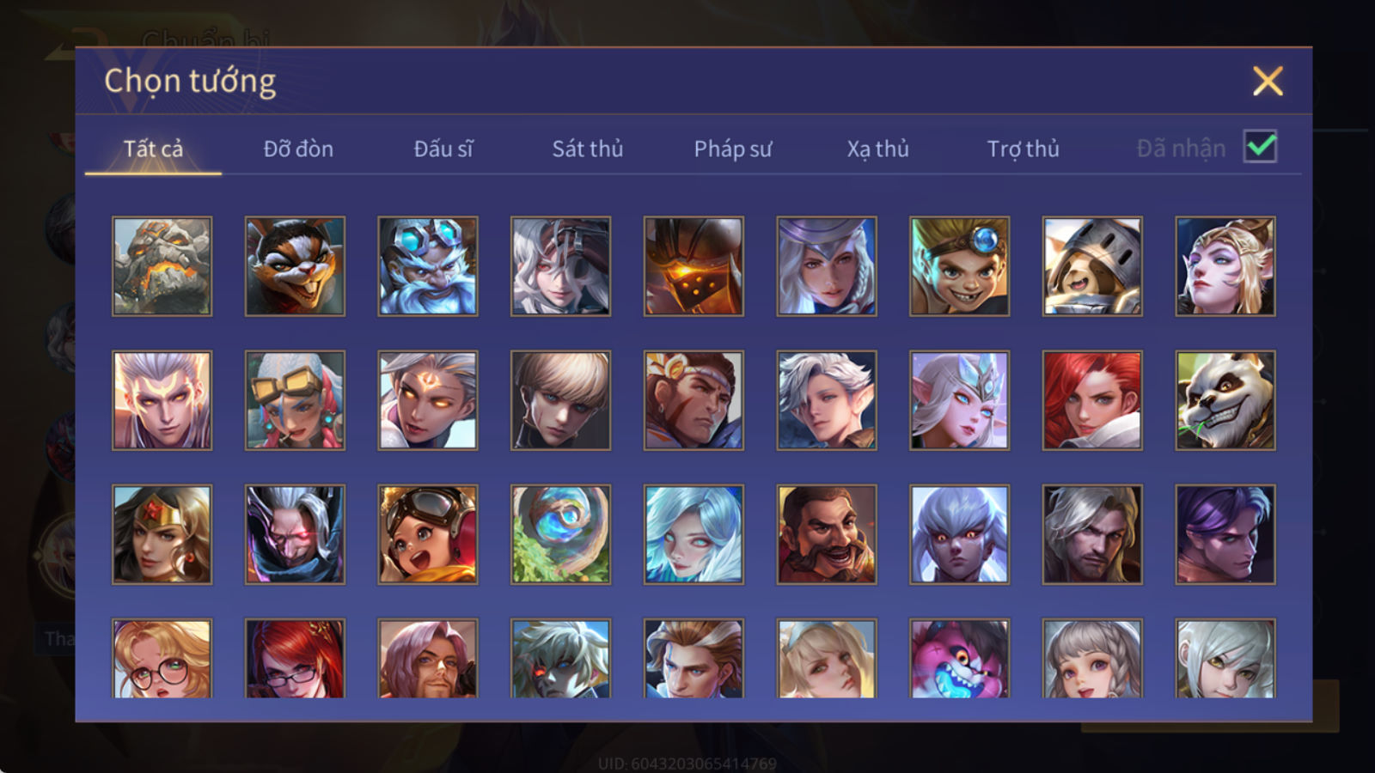Viewport: 1375px width, 773px height.
Task: Close the Chọn tướng dialog
Action: pos(1268,81)
